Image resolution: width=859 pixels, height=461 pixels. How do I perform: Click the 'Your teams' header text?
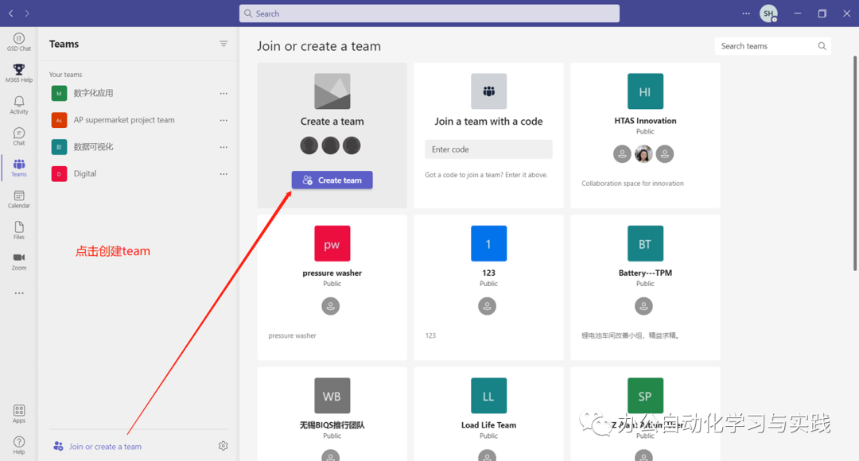point(65,75)
